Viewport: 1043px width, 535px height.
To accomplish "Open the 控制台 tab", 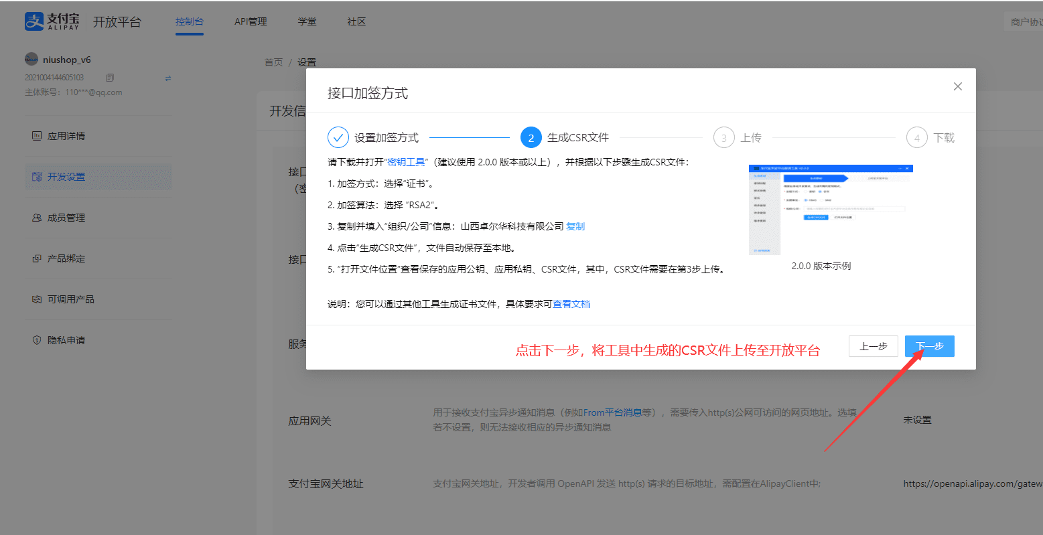I will point(189,21).
